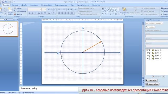
Task: Select second Группа 18 animation entry
Action: (x=157, y=53)
